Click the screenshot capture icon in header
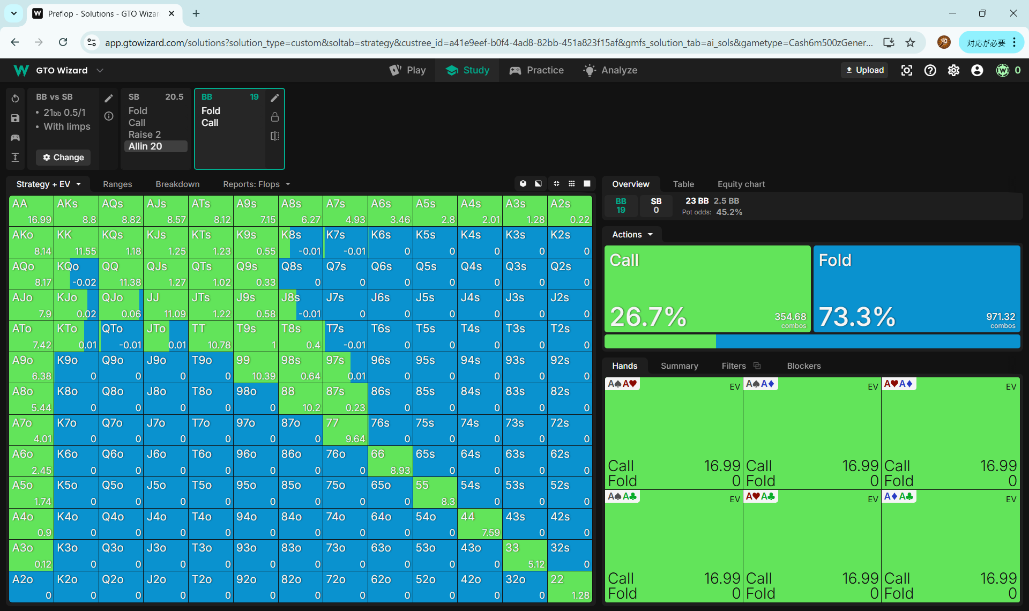Image resolution: width=1029 pixels, height=611 pixels. coord(906,70)
